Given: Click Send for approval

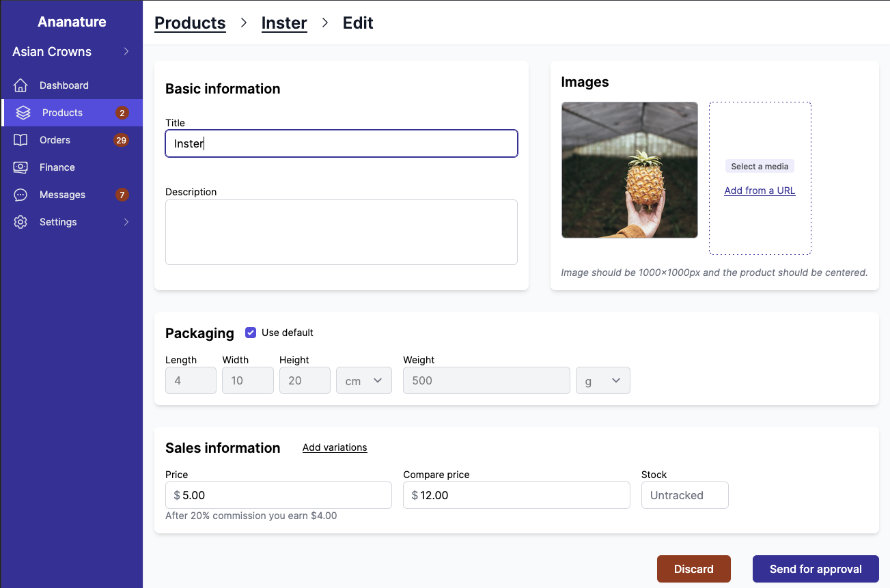Looking at the screenshot, I should pyautogui.click(x=816, y=568).
